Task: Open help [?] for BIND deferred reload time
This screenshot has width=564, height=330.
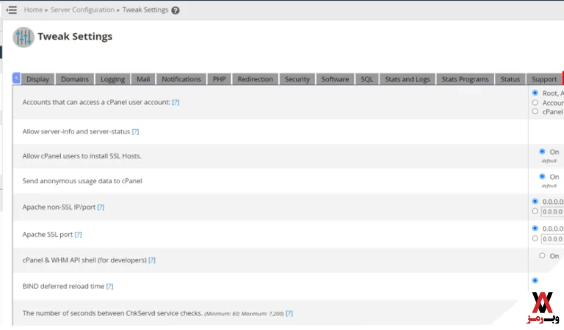Action: coord(109,287)
